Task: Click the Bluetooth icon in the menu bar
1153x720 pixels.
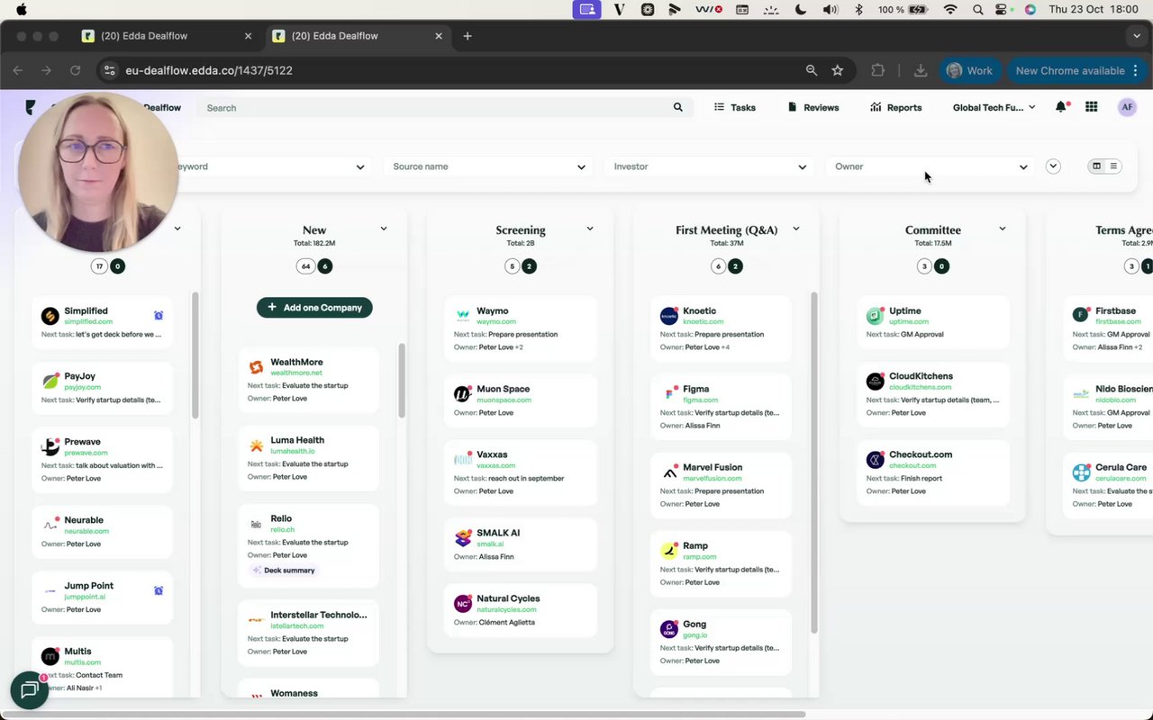Action: [858, 9]
